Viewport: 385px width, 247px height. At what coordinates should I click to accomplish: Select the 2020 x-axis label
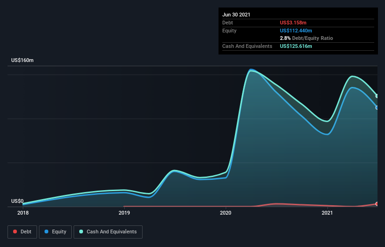pos(226,213)
